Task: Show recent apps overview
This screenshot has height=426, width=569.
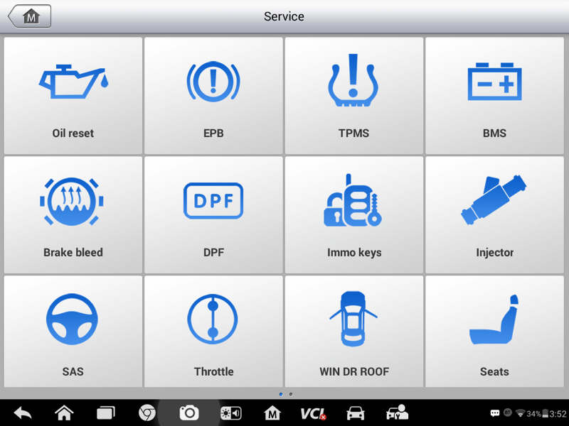Action: 105,413
